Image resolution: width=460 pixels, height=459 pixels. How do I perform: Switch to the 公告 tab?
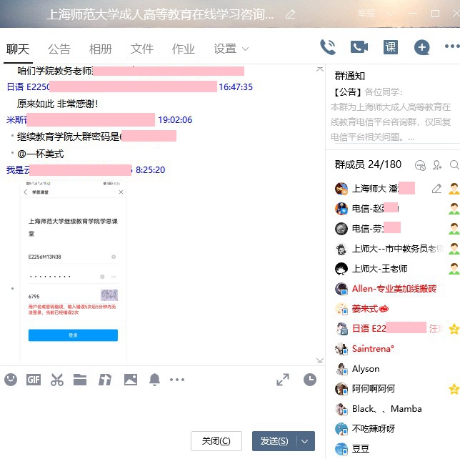click(59, 49)
